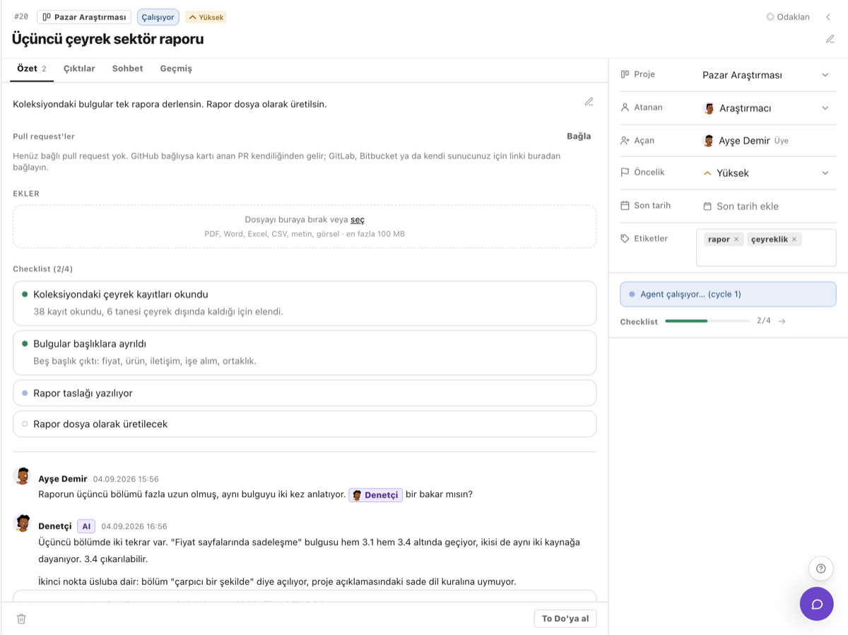Click Ayşe Demir's avatar in the comment
This screenshot has height=635, width=848.
pyautogui.click(x=23, y=476)
